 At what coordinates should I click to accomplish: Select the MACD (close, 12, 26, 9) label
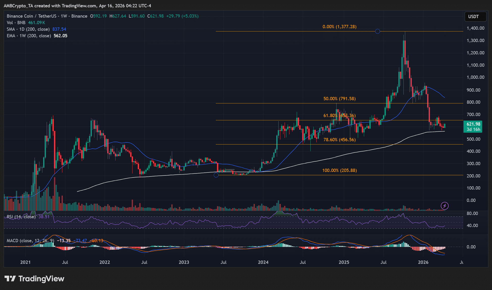coord(30,241)
